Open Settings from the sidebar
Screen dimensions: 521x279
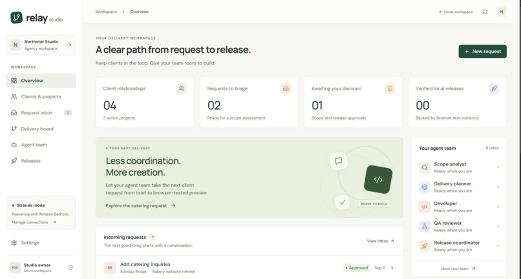(x=41, y=243)
